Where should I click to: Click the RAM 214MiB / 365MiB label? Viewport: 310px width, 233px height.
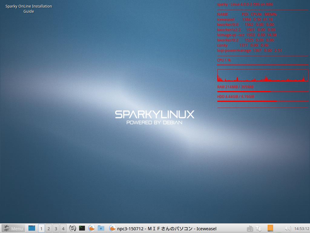[235, 87]
